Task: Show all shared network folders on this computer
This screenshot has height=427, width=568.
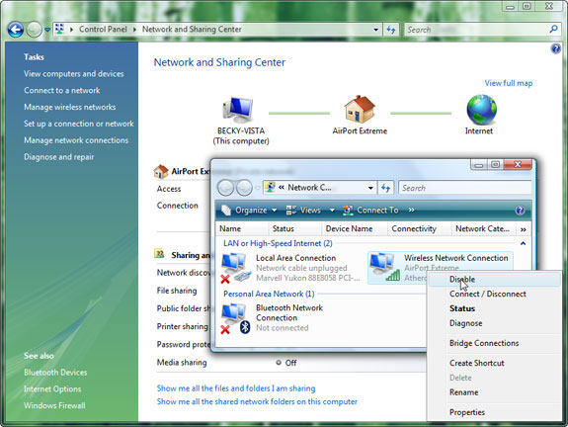Action: tap(257, 401)
